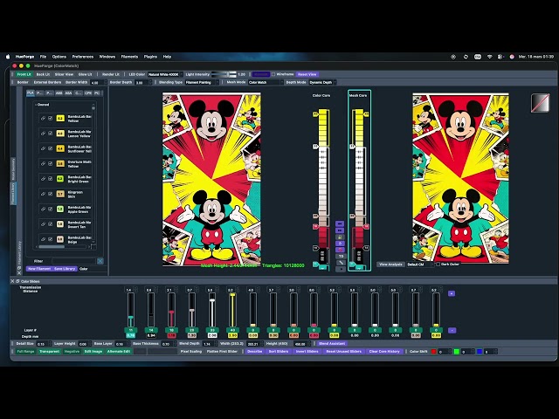Click the plus button right of color sliders
The height and width of the screenshot is (419, 559).
[x=452, y=293]
